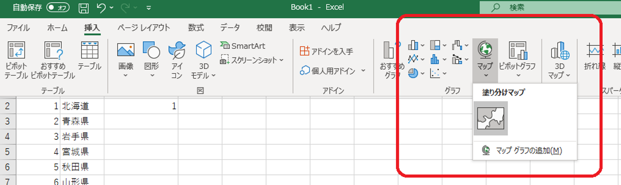Toggle the AutoSave switch
The image size is (621, 185).
pyautogui.click(x=58, y=7)
